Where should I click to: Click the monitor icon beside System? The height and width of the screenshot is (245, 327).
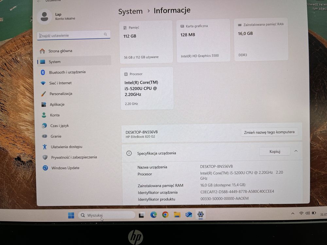pyautogui.click(x=43, y=62)
